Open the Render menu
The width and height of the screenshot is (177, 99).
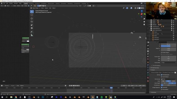pyautogui.click(x=11, y=3)
